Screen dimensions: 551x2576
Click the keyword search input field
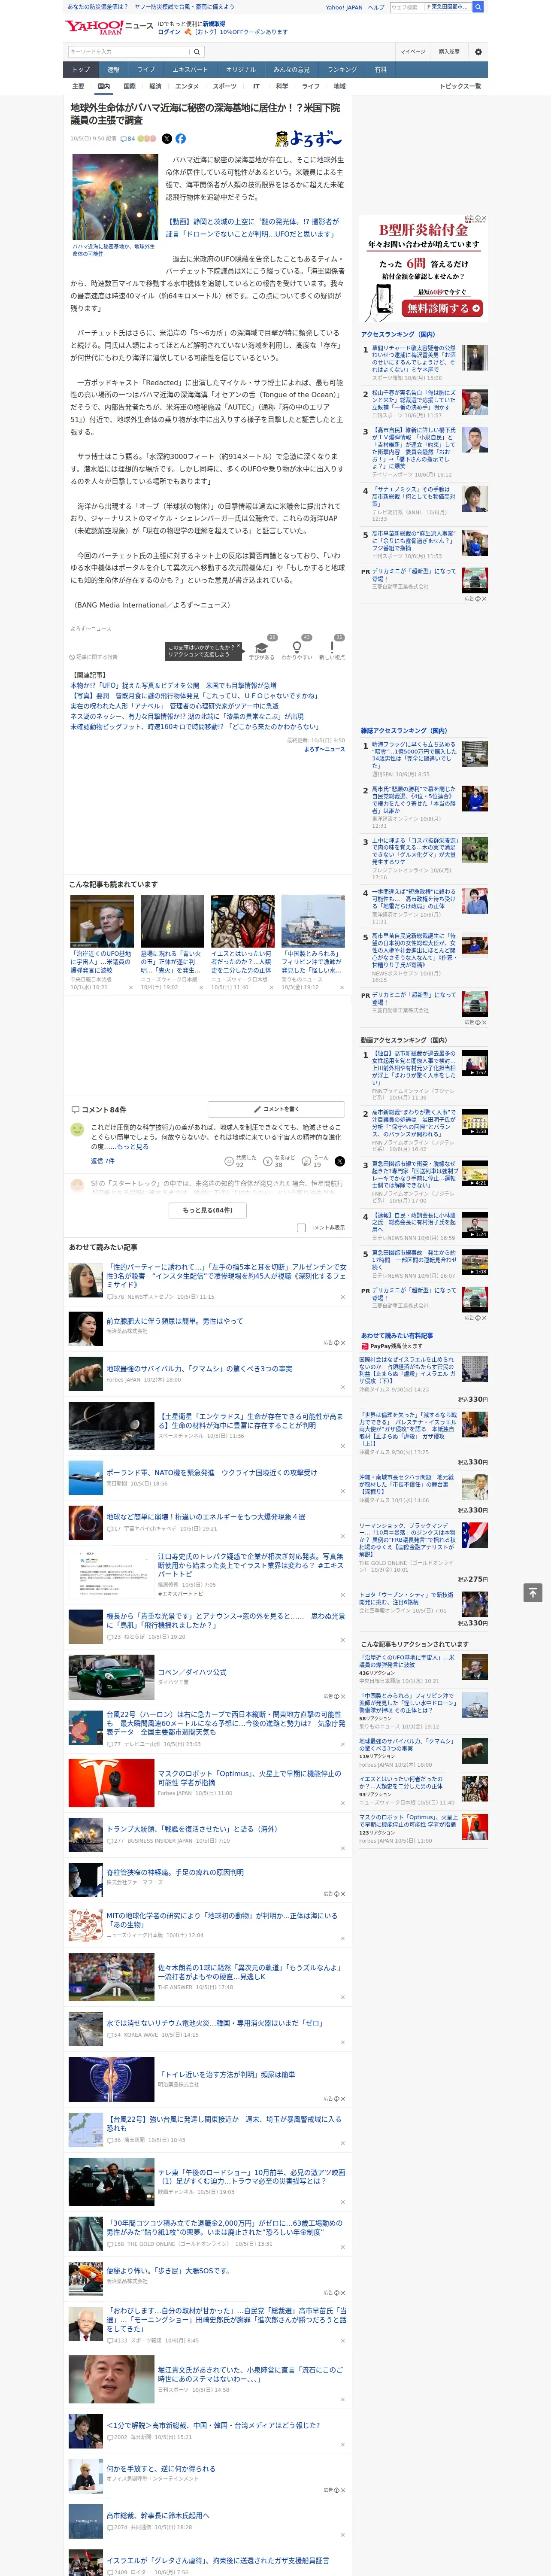129,51
